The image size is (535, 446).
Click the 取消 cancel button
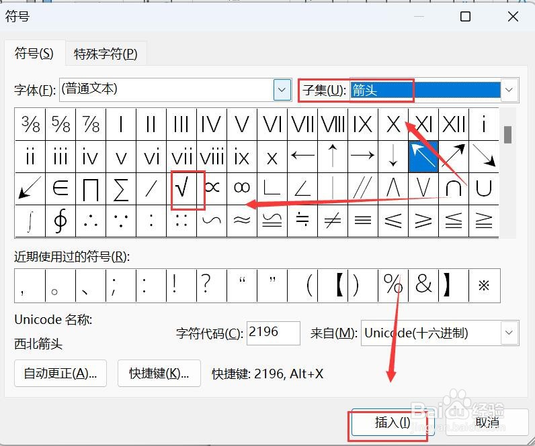(487, 423)
